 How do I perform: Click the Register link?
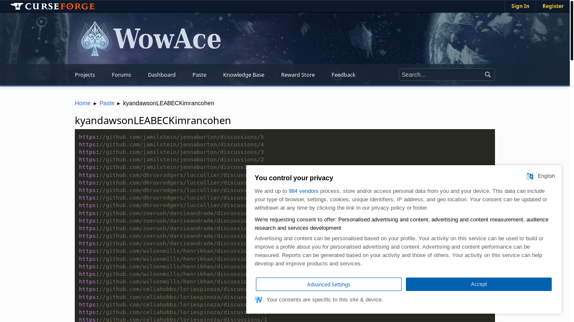(x=553, y=6)
